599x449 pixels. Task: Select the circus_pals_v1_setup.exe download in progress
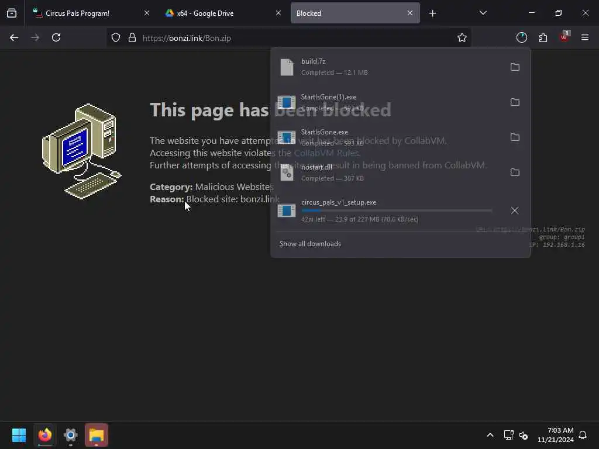pos(388,210)
